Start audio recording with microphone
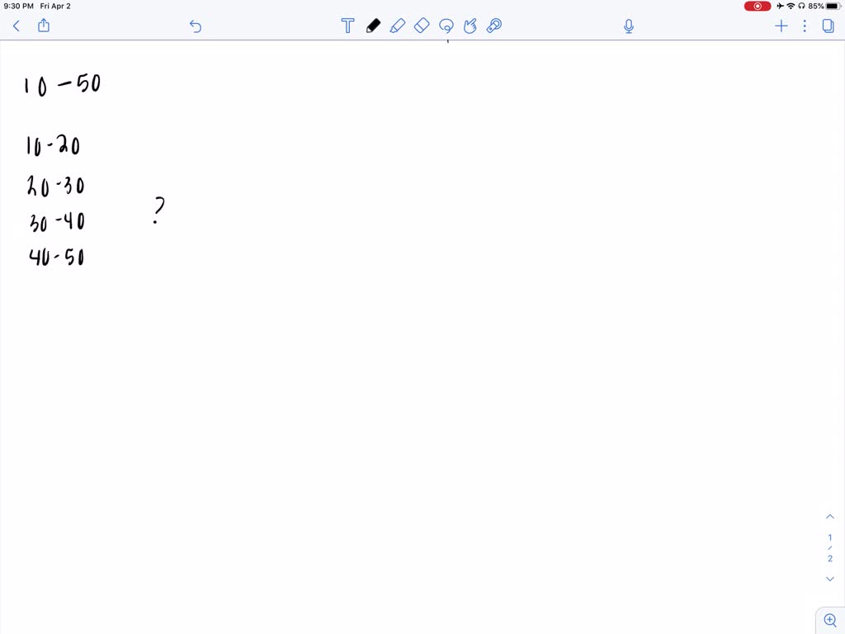Viewport: 845px width, 634px height. (x=628, y=26)
